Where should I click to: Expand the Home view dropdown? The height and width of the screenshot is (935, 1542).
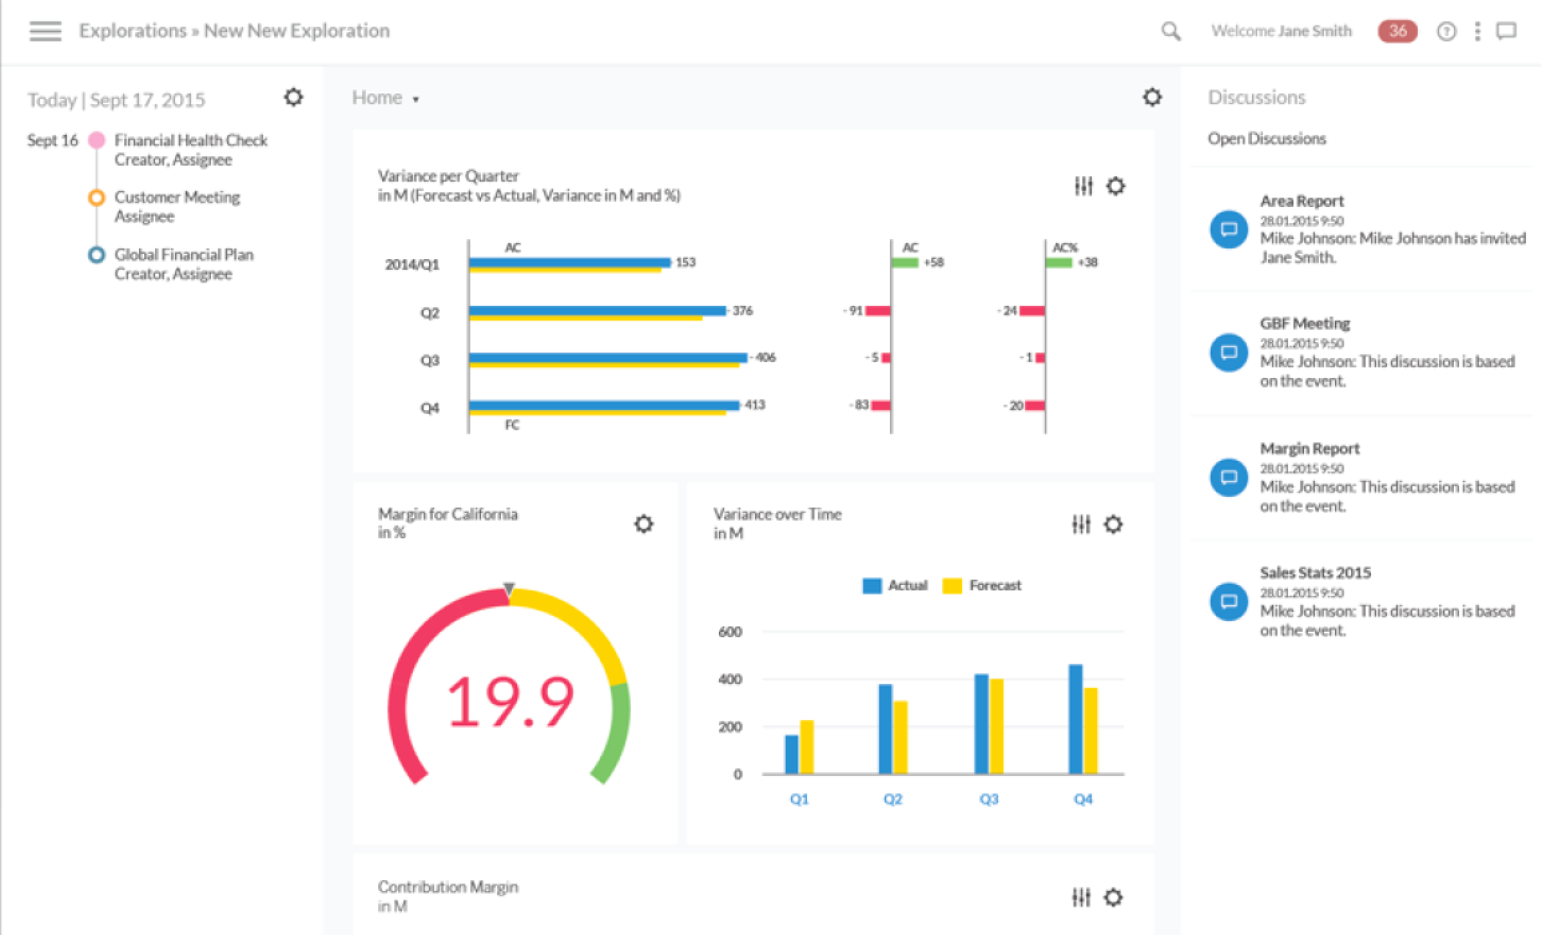(416, 99)
